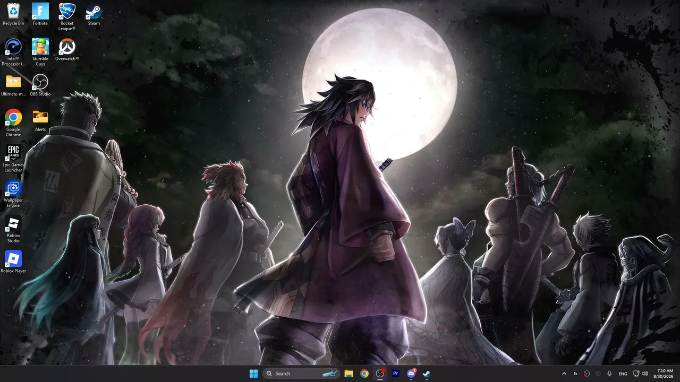Open Discord from the taskbar
The width and height of the screenshot is (680, 382).
[x=411, y=374]
